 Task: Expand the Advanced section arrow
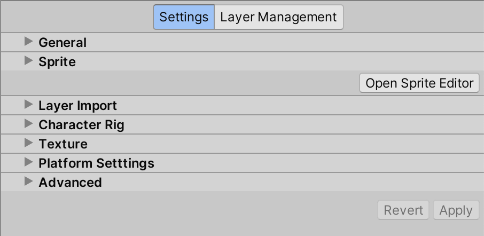click(29, 182)
